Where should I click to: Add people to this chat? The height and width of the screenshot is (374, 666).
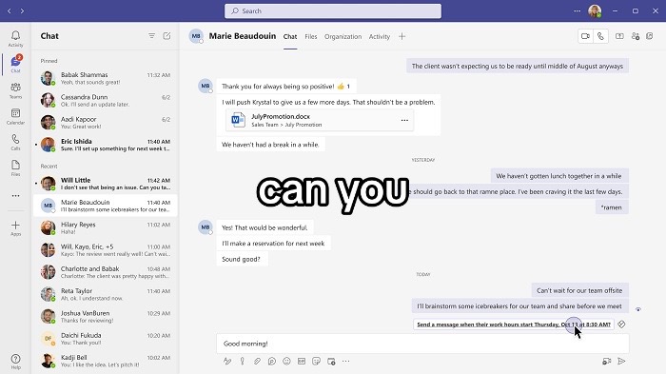coord(636,36)
